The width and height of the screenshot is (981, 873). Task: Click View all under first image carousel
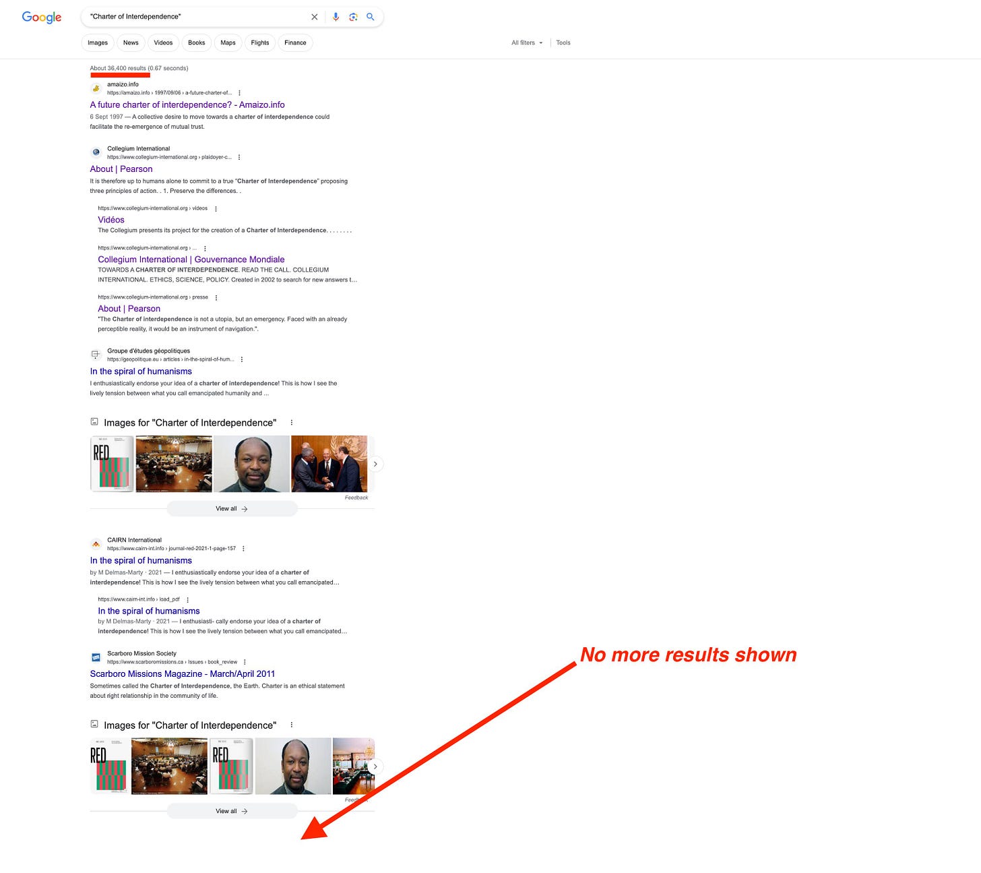coord(232,509)
